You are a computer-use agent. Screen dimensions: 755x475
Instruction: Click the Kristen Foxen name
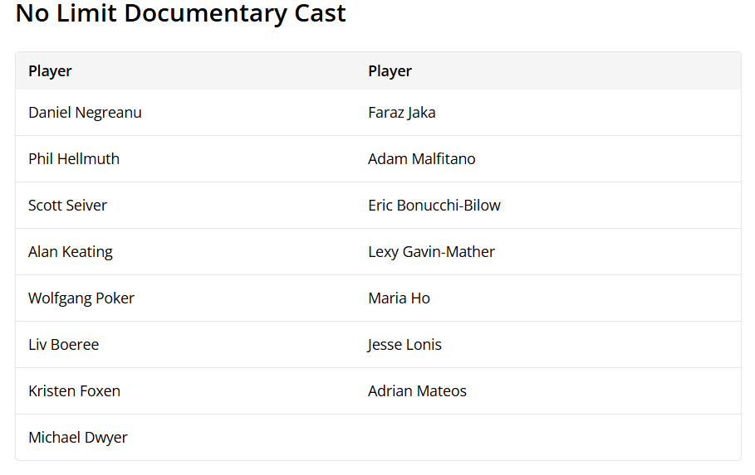pos(74,391)
